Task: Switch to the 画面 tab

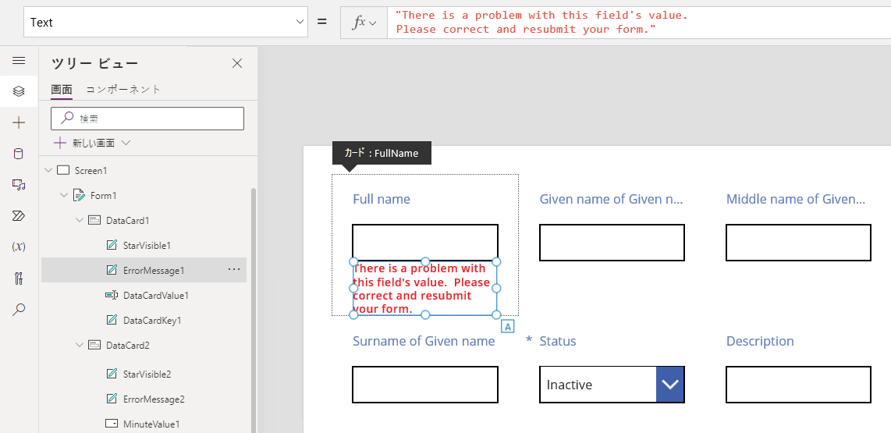Action: tap(62, 90)
